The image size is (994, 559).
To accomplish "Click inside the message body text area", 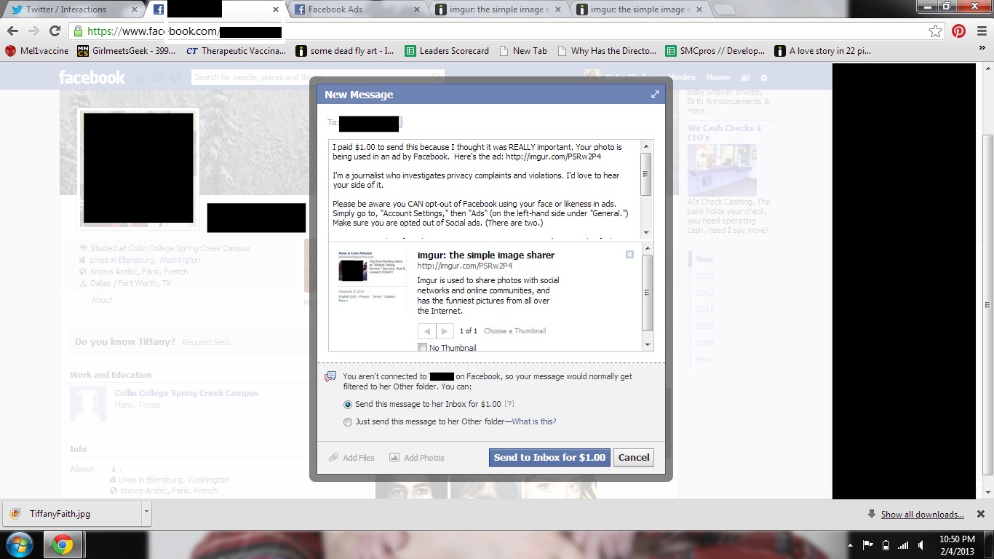I will 484,189.
